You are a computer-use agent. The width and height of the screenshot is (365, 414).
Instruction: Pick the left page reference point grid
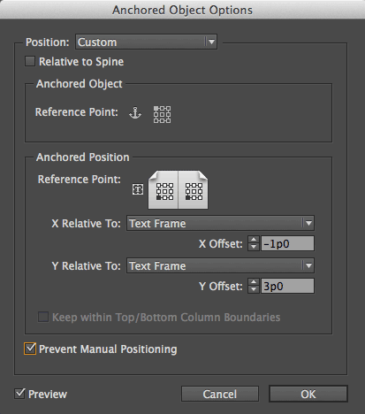point(164,191)
